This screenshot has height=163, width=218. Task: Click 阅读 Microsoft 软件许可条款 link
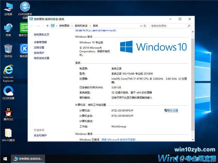click(118, 140)
